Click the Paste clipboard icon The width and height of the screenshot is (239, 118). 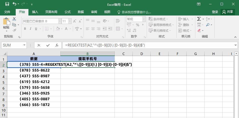tap(6, 21)
